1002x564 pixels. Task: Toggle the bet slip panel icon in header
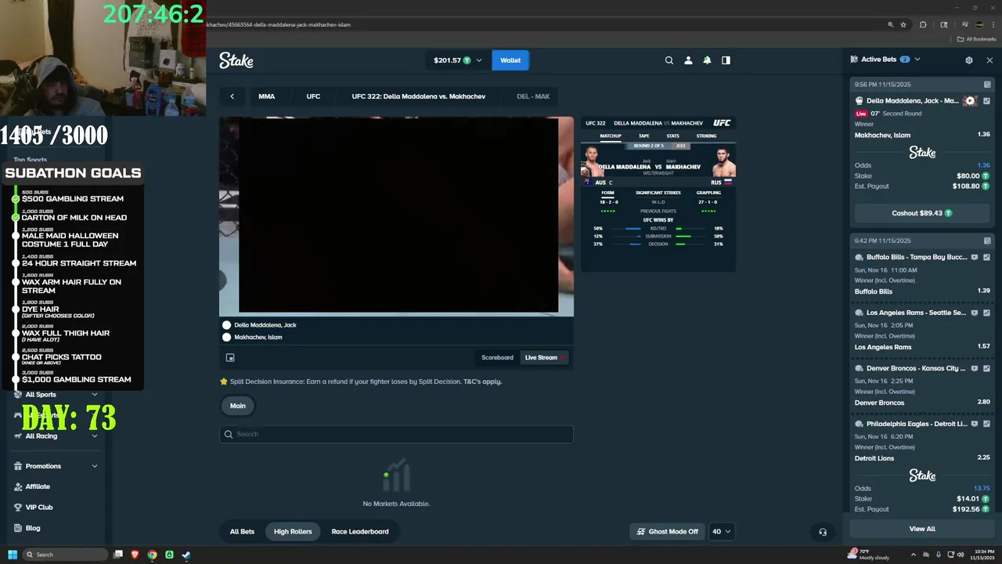(726, 60)
